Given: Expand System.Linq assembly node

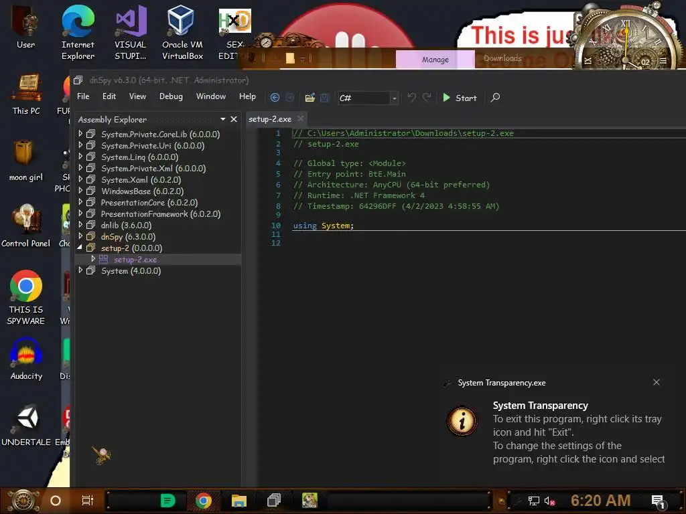Looking at the screenshot, I should (x=80, y=157).
